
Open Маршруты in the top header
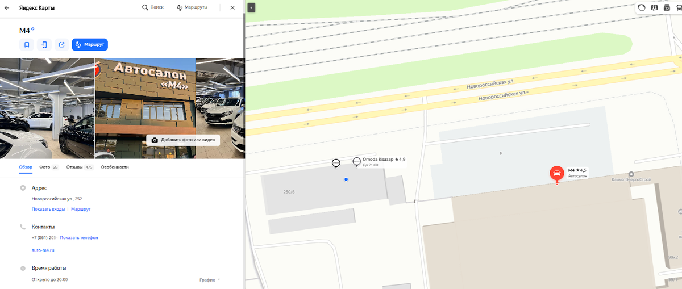pyautogui.click(x=192, y=7)
